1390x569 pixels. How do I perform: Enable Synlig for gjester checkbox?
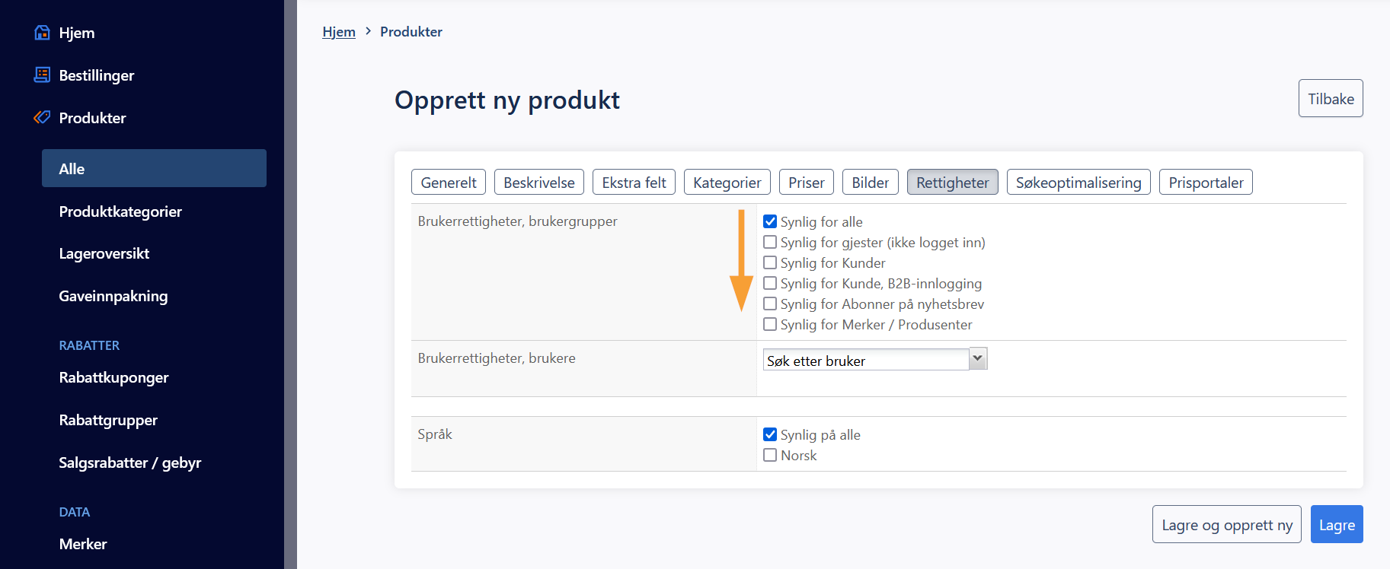click(x=770, y=242)
